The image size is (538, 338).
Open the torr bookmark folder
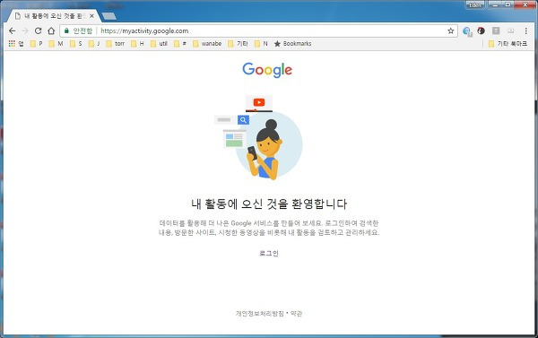(x=116, y=44)
